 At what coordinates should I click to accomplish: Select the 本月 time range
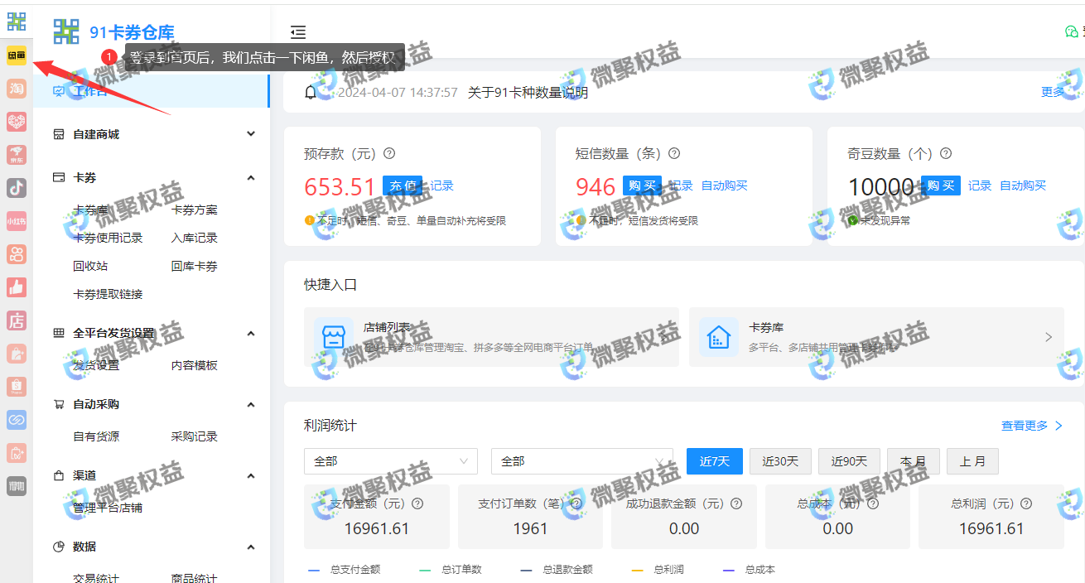[x=914, y=461]
